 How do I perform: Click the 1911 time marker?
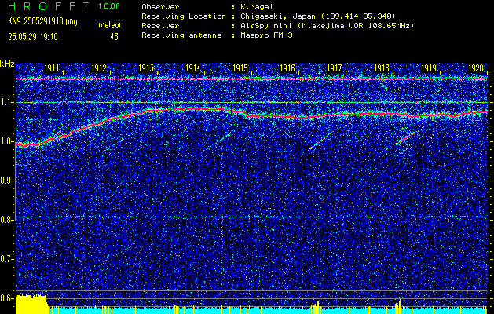(x=51, y=68)
